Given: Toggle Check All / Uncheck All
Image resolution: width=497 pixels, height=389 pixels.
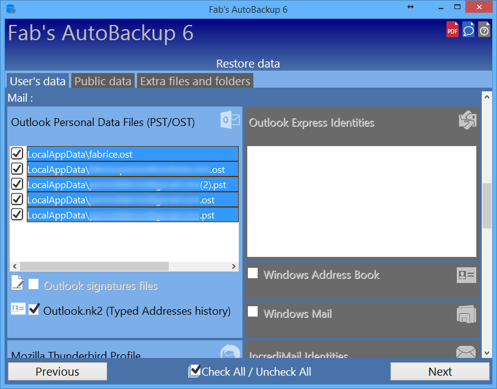Looking at the screenshot, I should 249,371.
